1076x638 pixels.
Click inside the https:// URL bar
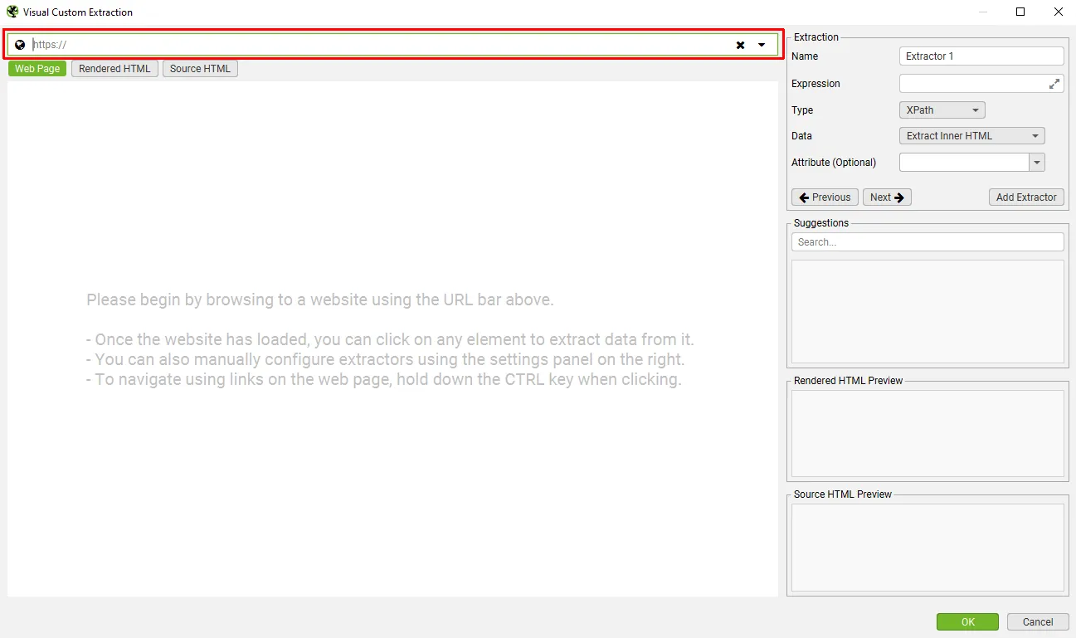332,44
